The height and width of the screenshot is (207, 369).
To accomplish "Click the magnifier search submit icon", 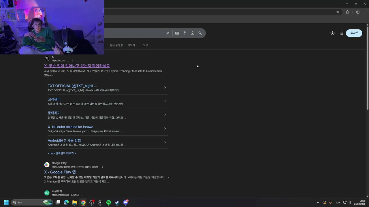I will point(200,33).
